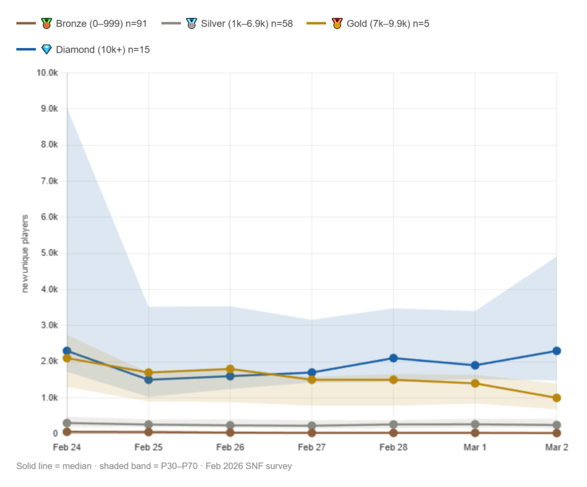Hide the Diamond (10k+) n=15 series label
587x487 pixels.
[103, 50]
